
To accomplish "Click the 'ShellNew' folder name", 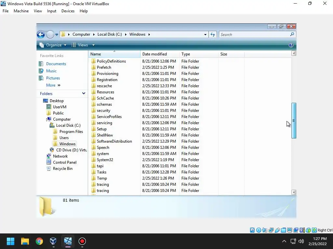I will tap(105, 135).
